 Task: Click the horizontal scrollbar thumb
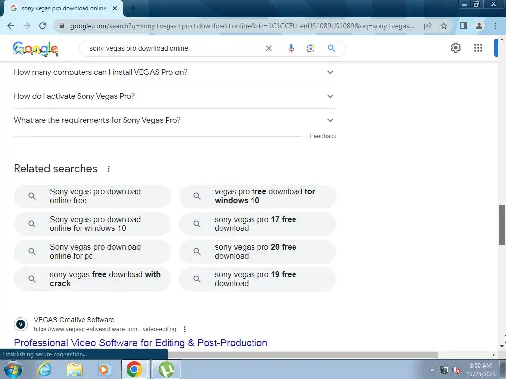coord(303,355)
